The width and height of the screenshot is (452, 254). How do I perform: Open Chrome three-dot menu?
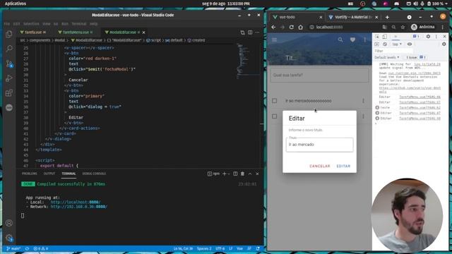click(443, 27)
